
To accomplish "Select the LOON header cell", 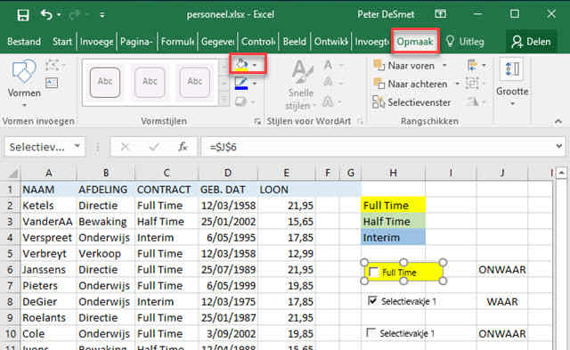I will click(287, 190).
